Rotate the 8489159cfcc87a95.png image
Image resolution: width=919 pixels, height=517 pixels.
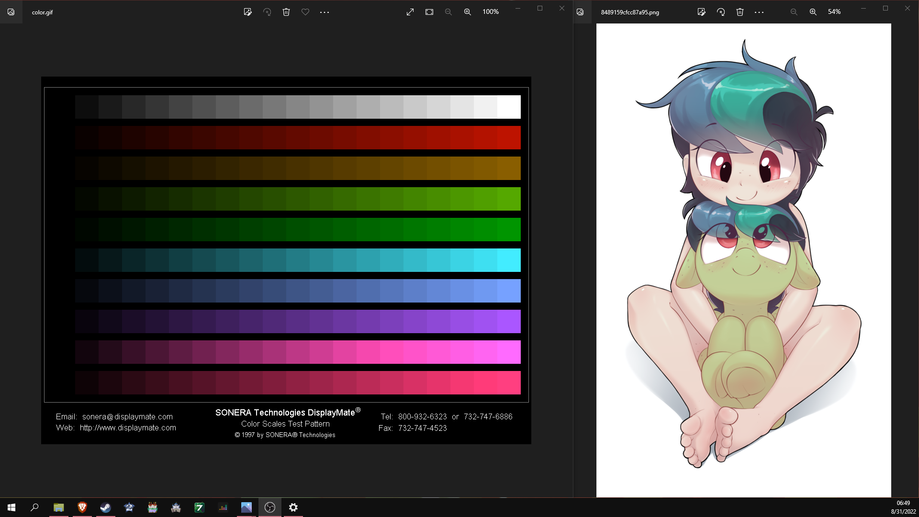tap(721, 12)
